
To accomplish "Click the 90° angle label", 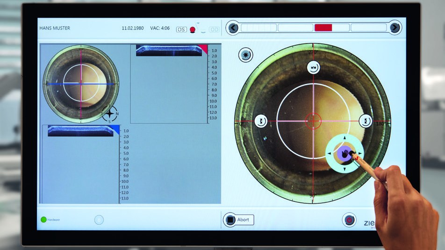I will pyautogui.click(x=312, y=196).
